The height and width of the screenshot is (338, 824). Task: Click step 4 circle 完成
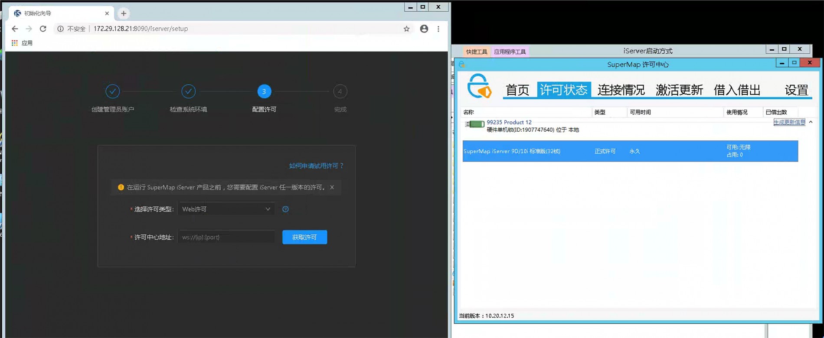click(340, 91)
